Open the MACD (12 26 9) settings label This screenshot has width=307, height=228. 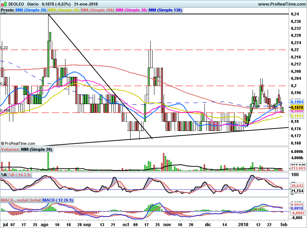pos(58,200)
